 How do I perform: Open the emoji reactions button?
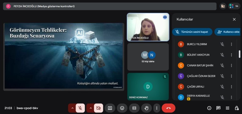122,108
